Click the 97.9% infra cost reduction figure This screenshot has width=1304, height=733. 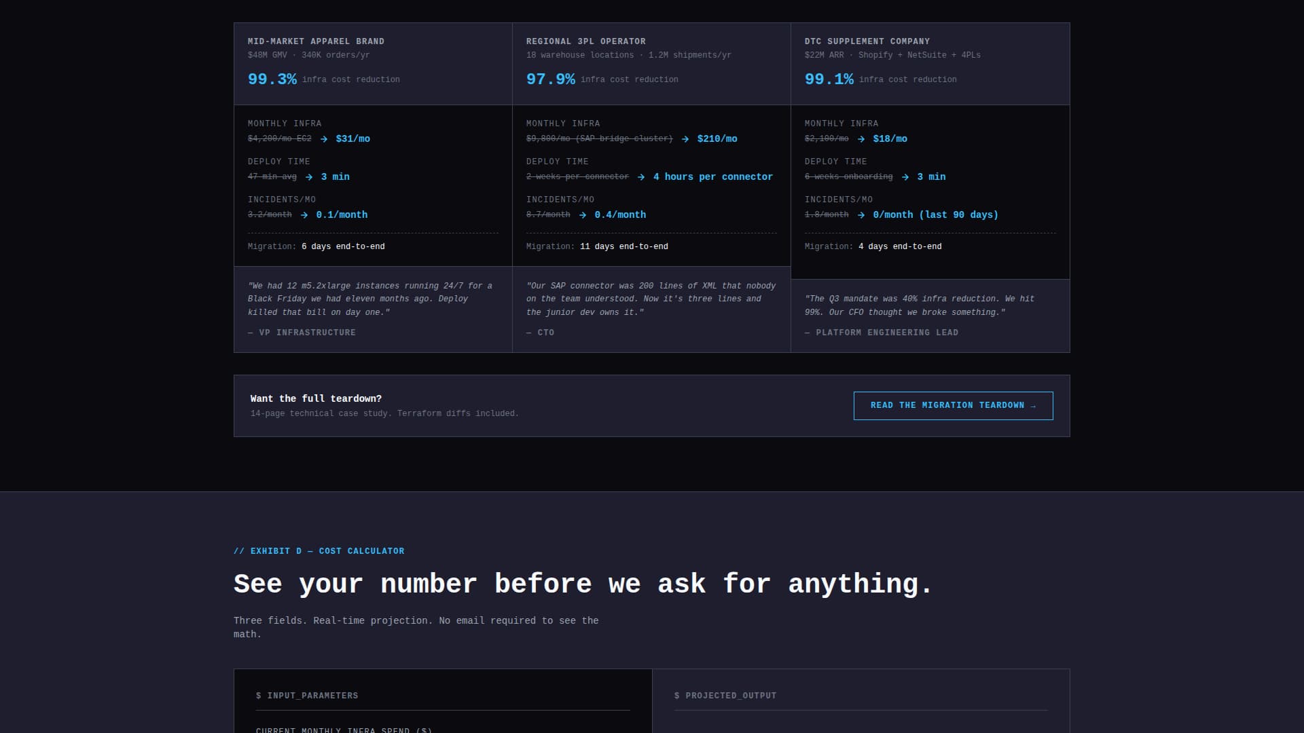pyautogui.click(x=551, y=79)
